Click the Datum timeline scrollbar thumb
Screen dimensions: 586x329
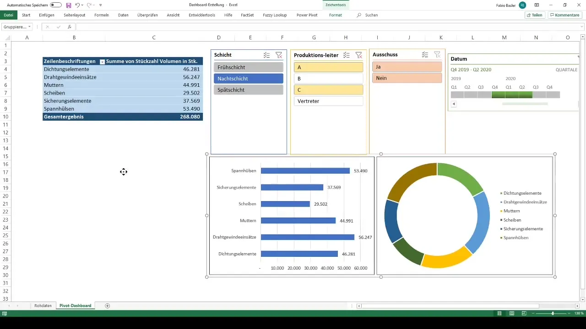(525, 104)
